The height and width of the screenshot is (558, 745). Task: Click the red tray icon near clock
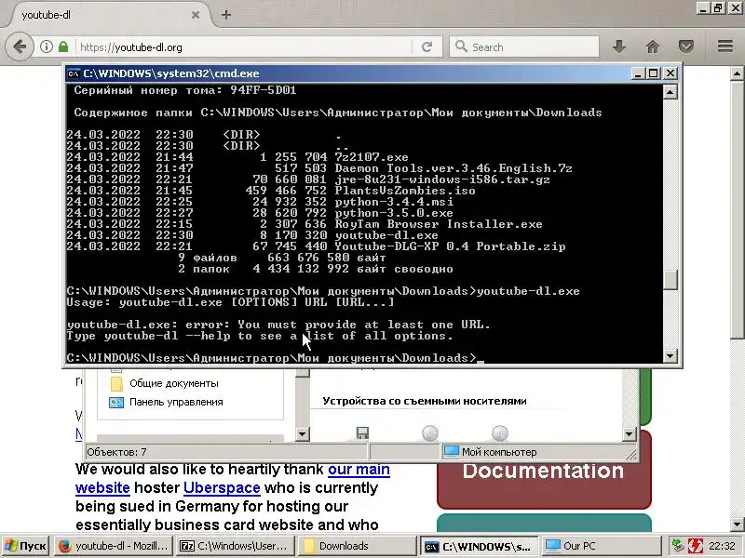tap(696, 546)
